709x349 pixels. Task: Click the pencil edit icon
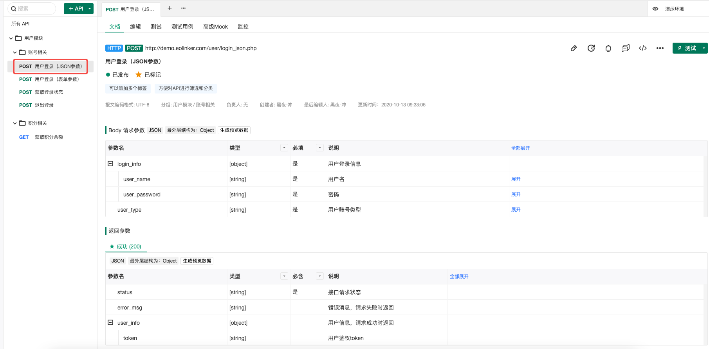pos(574,48)
